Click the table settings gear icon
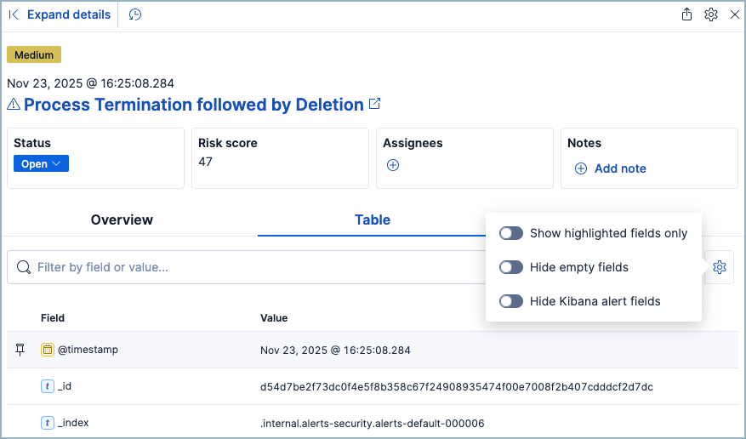746x439 pixels. click(720, 267)
